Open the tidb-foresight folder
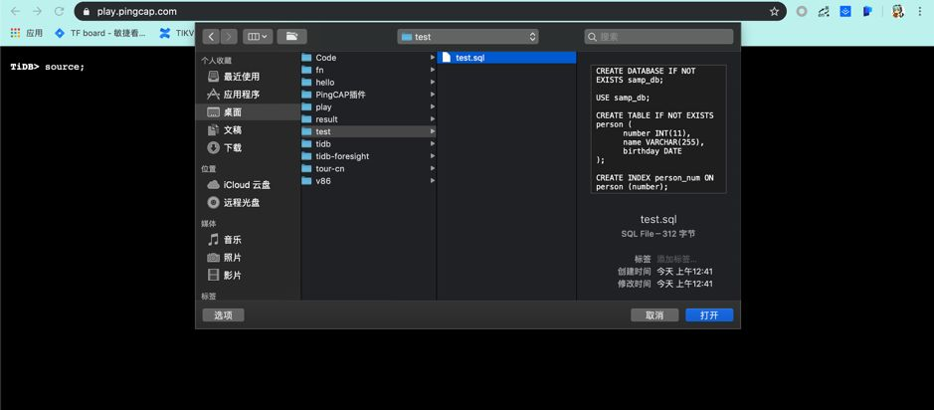 (x=368, y=156)
